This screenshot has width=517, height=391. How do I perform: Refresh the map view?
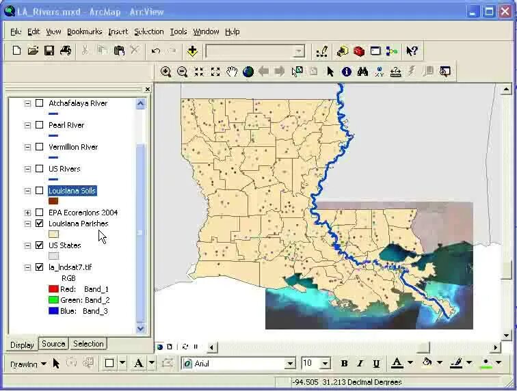click(x=185, y=347)
